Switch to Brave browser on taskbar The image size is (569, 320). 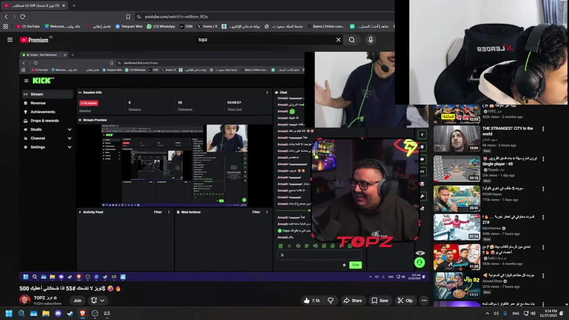83,313
